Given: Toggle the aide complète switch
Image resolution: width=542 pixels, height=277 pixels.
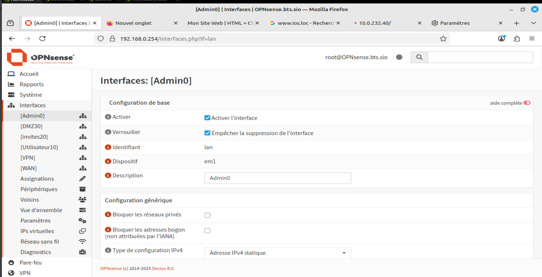Looking at the screenshot, I should tap(527, 103).
